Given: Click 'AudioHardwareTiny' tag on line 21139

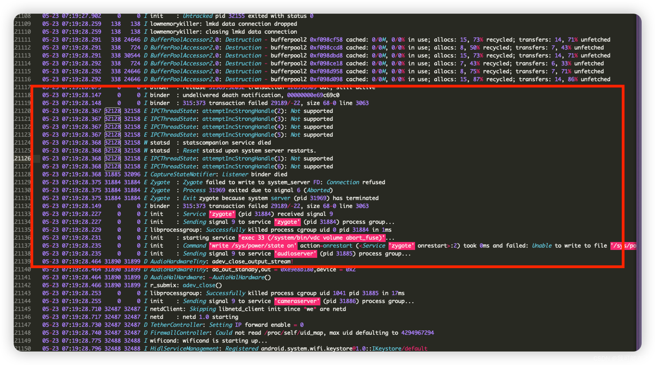Looking at the screenshot, I should 178,262.
